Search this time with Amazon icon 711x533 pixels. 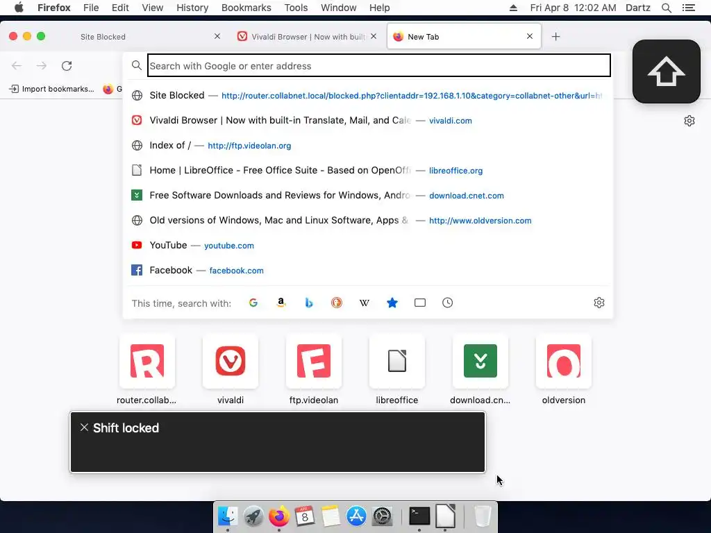281,303
